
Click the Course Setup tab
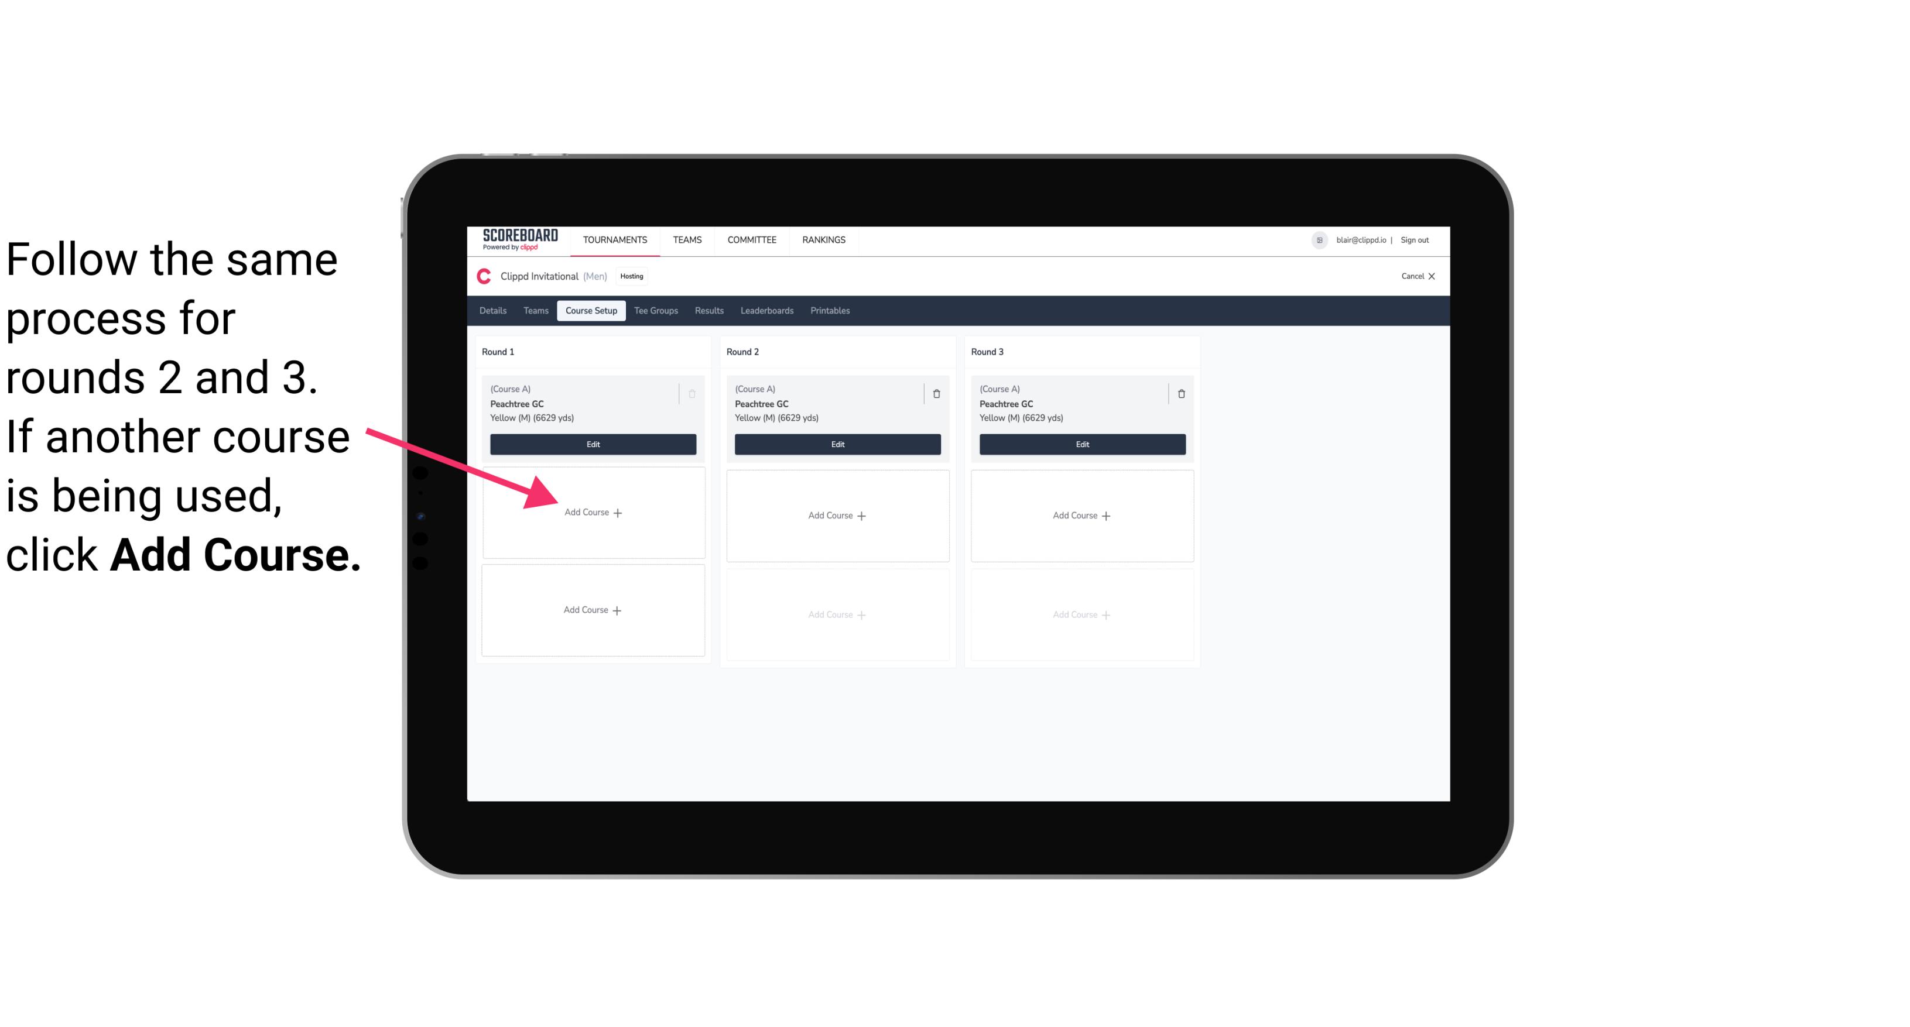(588, 310)
